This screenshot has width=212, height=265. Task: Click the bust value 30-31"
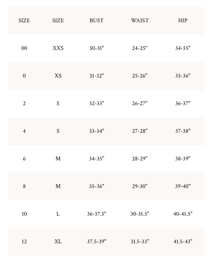tap(97, 48)
